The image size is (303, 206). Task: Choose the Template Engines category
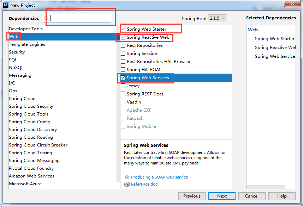63,44
